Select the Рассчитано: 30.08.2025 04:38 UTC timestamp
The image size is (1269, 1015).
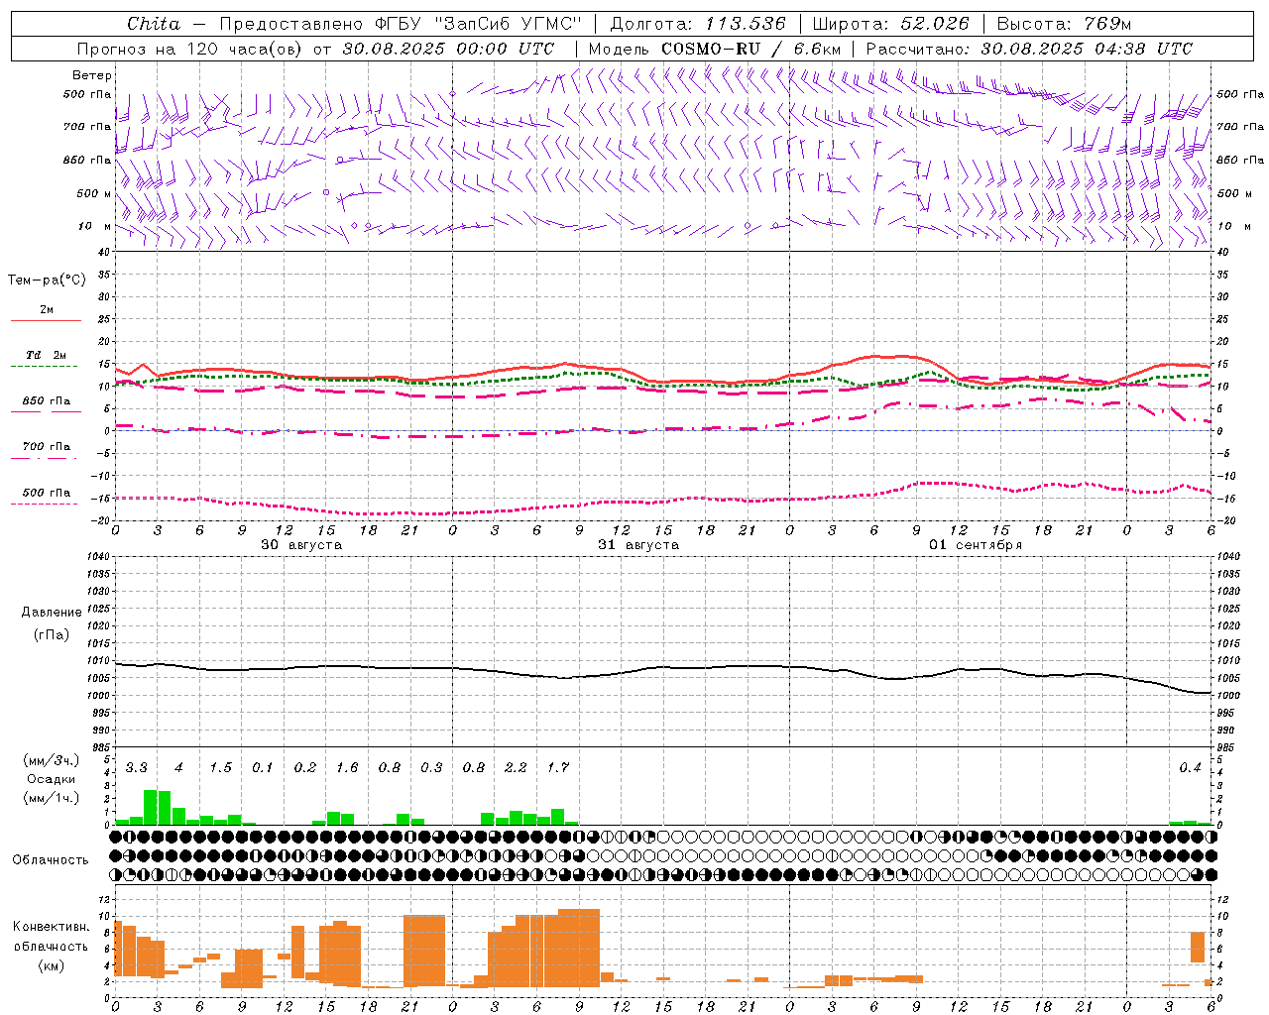(1029, 49)
